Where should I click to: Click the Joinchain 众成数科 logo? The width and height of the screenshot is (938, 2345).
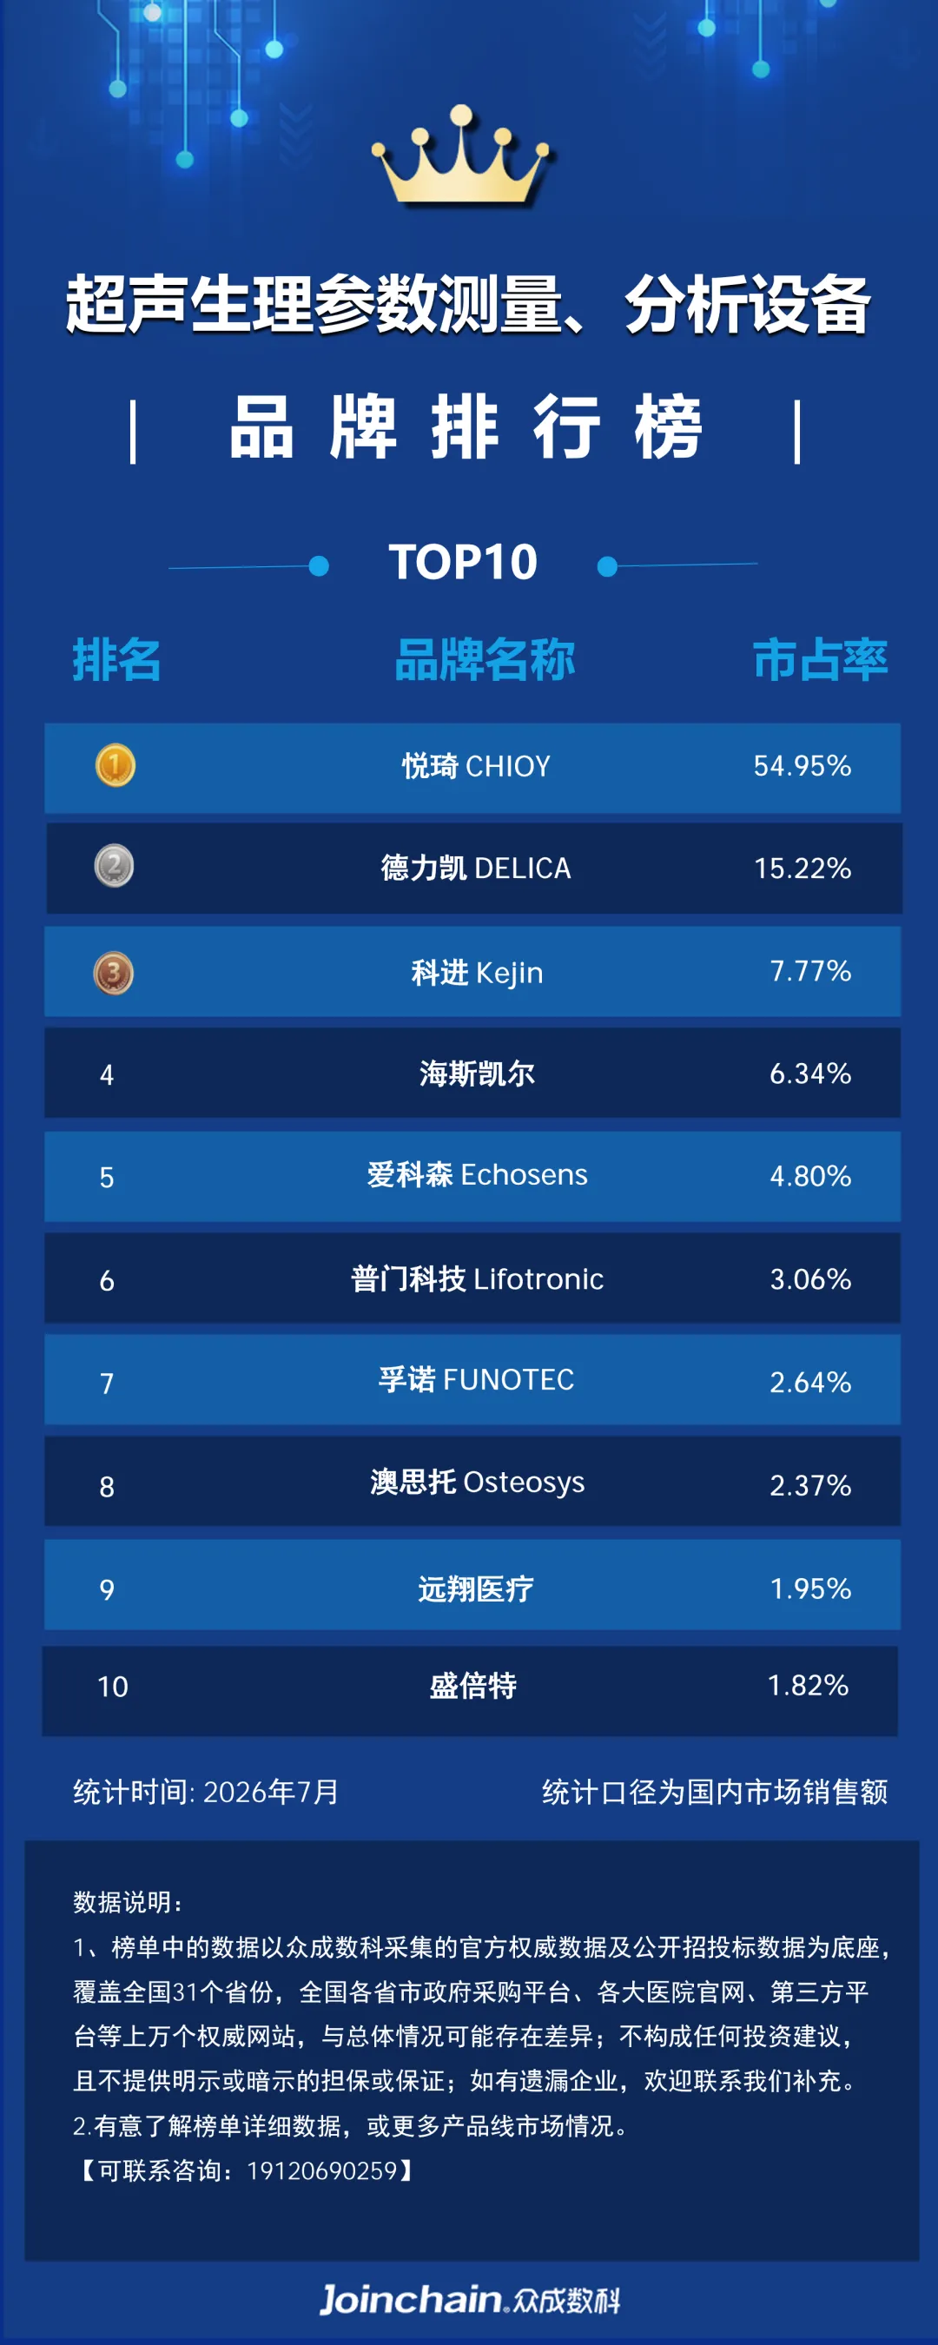(x=469, y=2299)
